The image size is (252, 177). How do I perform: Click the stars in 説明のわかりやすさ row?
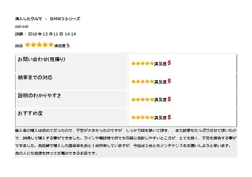143,99
